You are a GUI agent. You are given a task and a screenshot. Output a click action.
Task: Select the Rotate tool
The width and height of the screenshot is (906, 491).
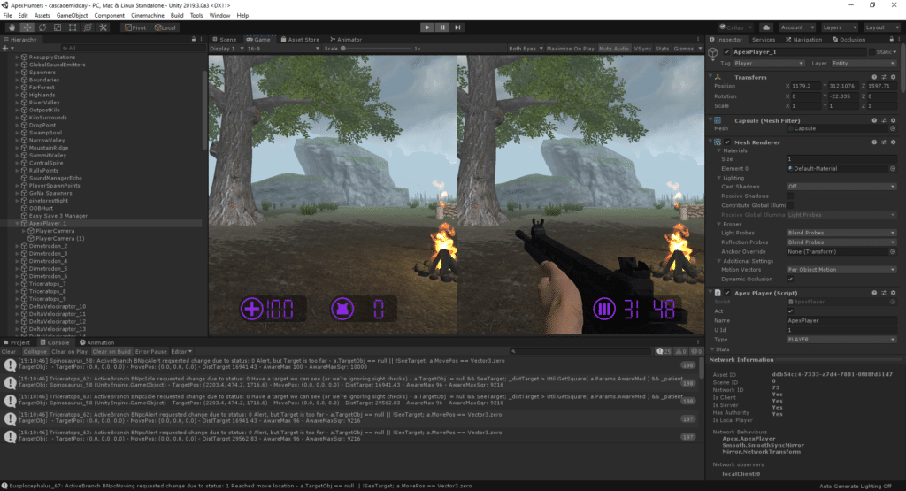point(42,27)
